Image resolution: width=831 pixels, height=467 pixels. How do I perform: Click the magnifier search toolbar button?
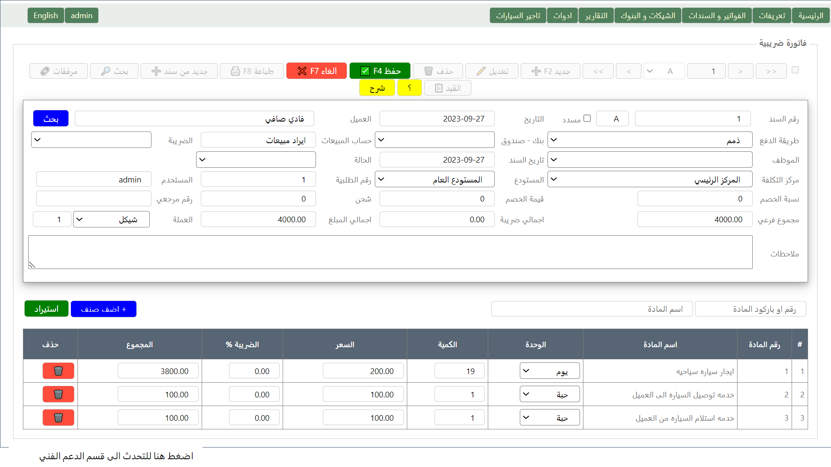click(x=114, y=71)
